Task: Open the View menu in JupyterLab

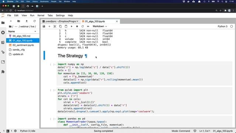Action: [24, 16]
